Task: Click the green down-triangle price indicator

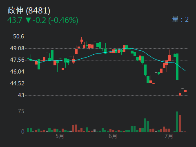Action: click(x=28, y=20)
